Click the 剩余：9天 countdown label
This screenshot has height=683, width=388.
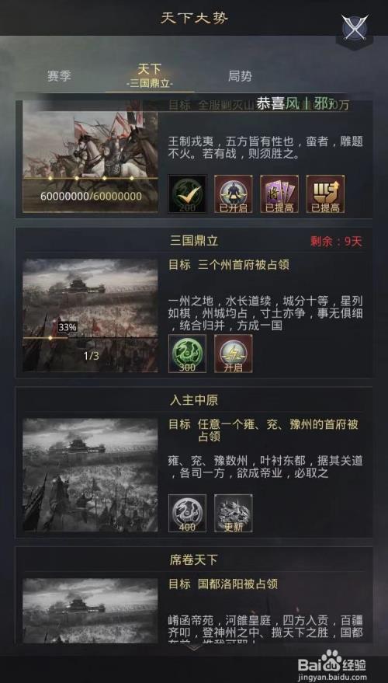tap(336, 242)
